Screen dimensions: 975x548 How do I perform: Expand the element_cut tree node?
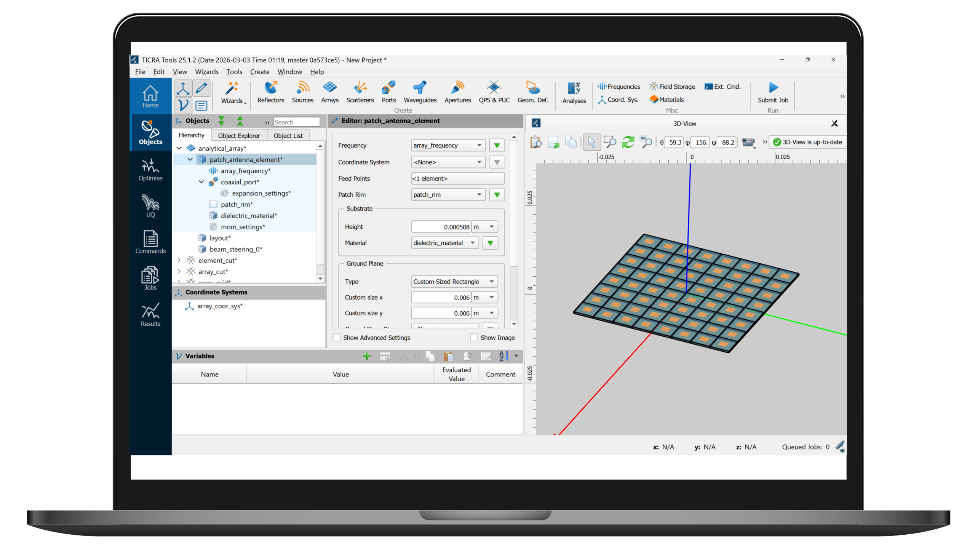click(179, 260)
